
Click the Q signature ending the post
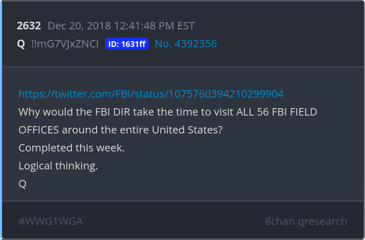(x=22, y=184)
